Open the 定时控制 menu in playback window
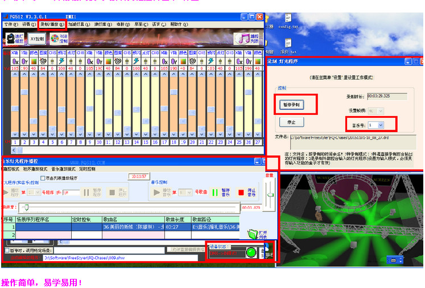The height and width of the screenshot is (288, 425). (87, 169)
